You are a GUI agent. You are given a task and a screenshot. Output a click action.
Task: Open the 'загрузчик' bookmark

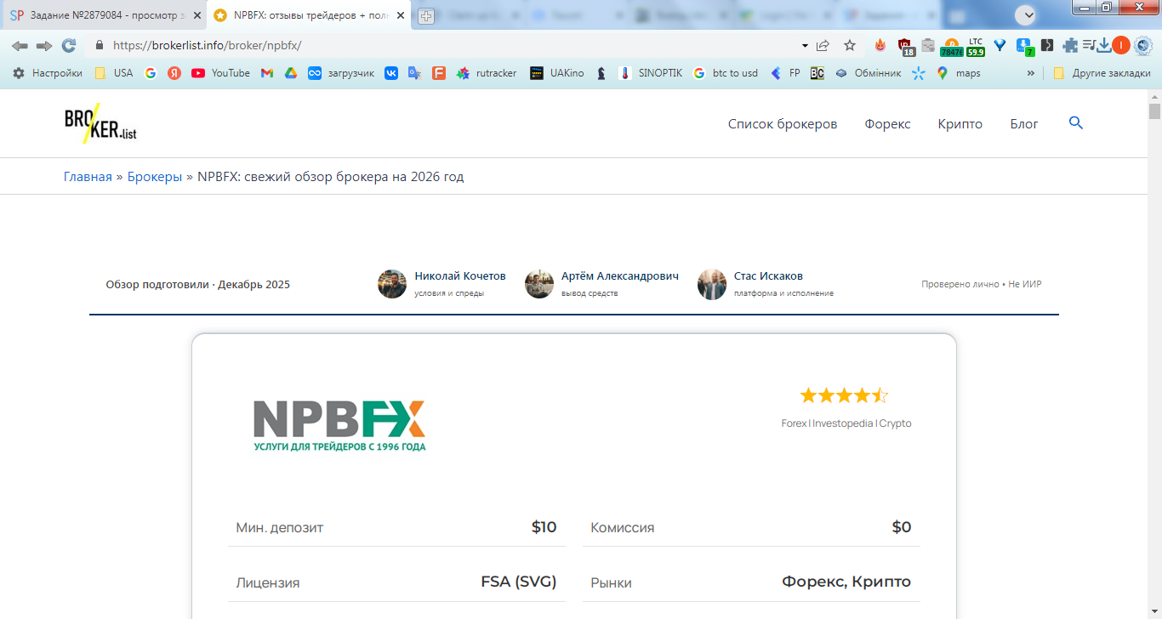point(341,73)
